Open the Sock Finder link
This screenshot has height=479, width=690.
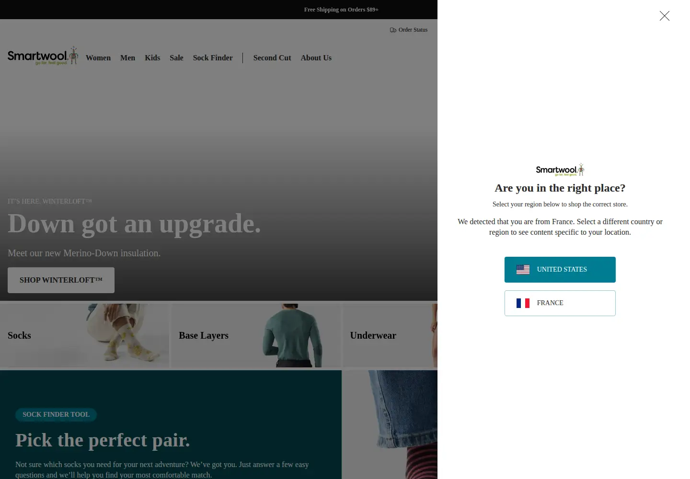[213, 58]
